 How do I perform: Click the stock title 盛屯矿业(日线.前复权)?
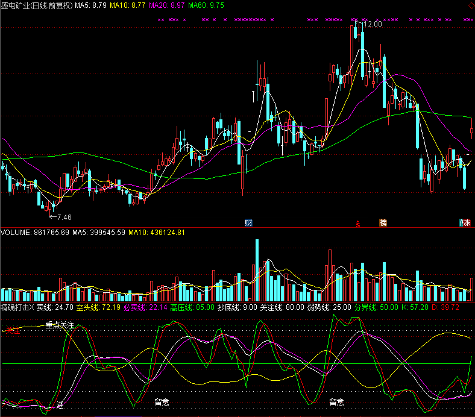tap(37, 5)
